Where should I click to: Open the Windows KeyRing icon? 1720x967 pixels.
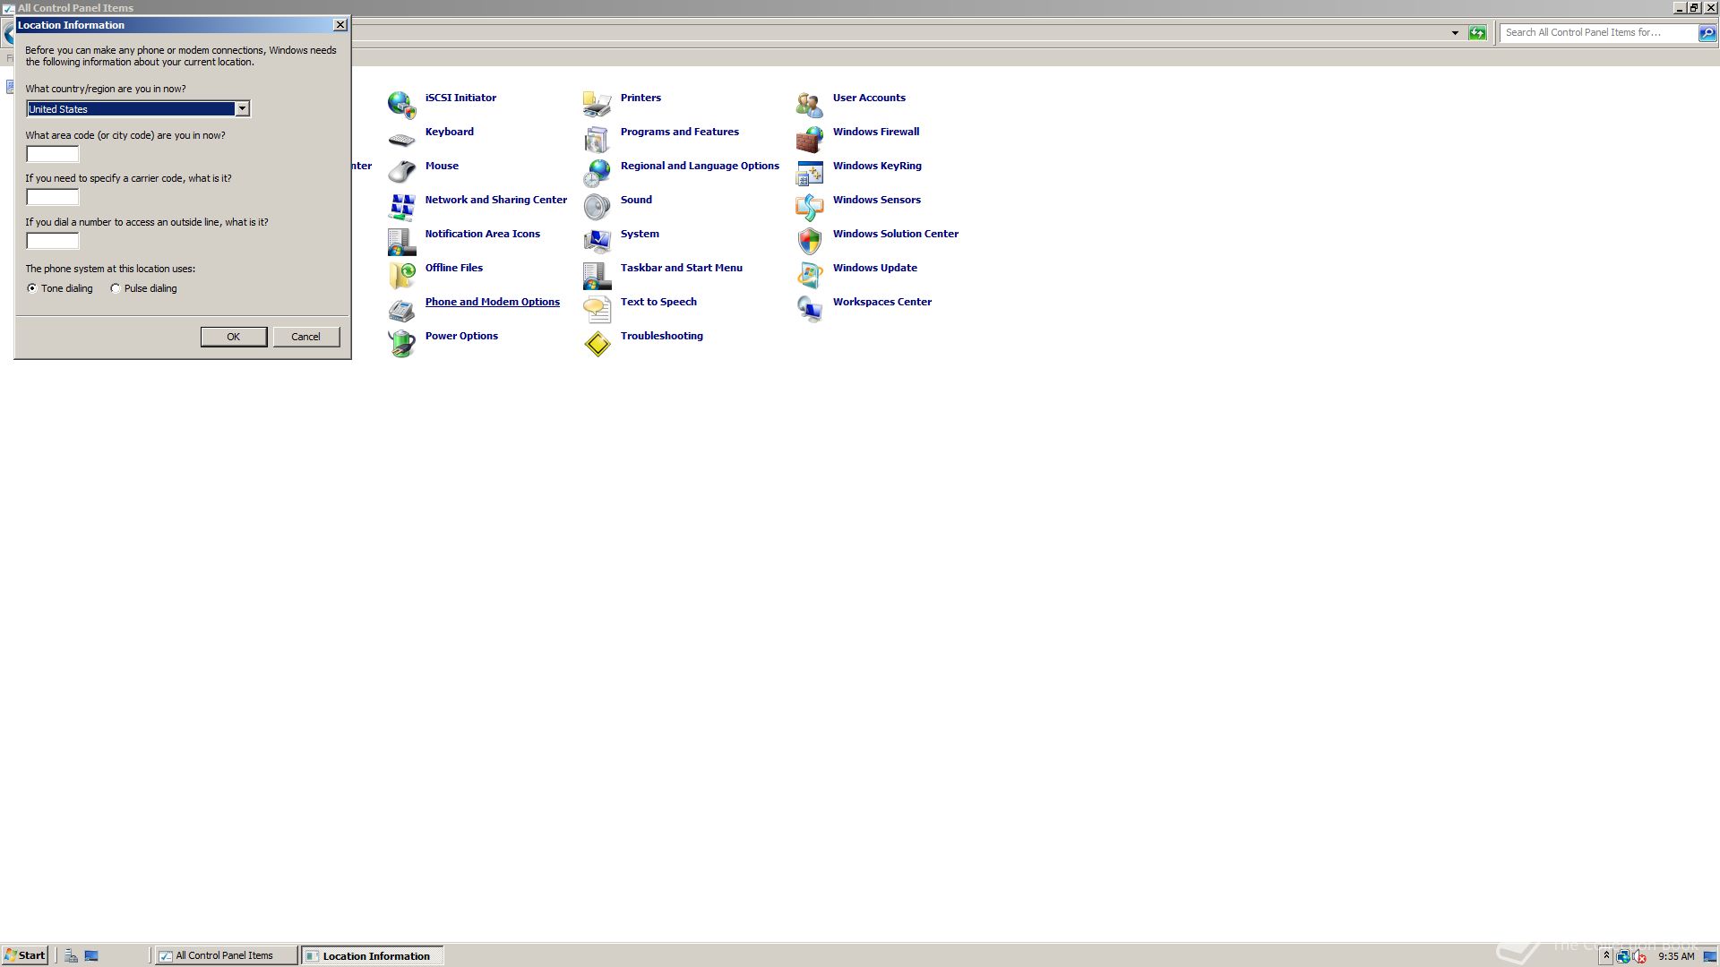coord(809,173)
